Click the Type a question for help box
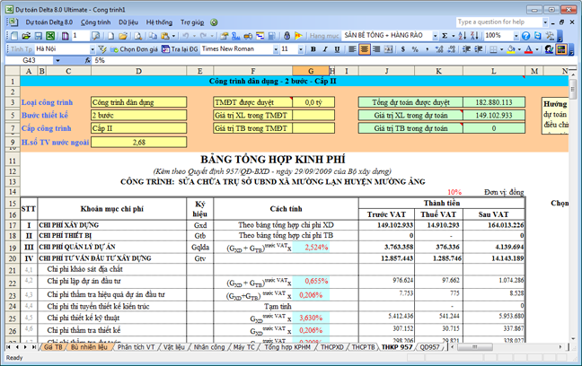582x366 pixels. tap(499, 21)
